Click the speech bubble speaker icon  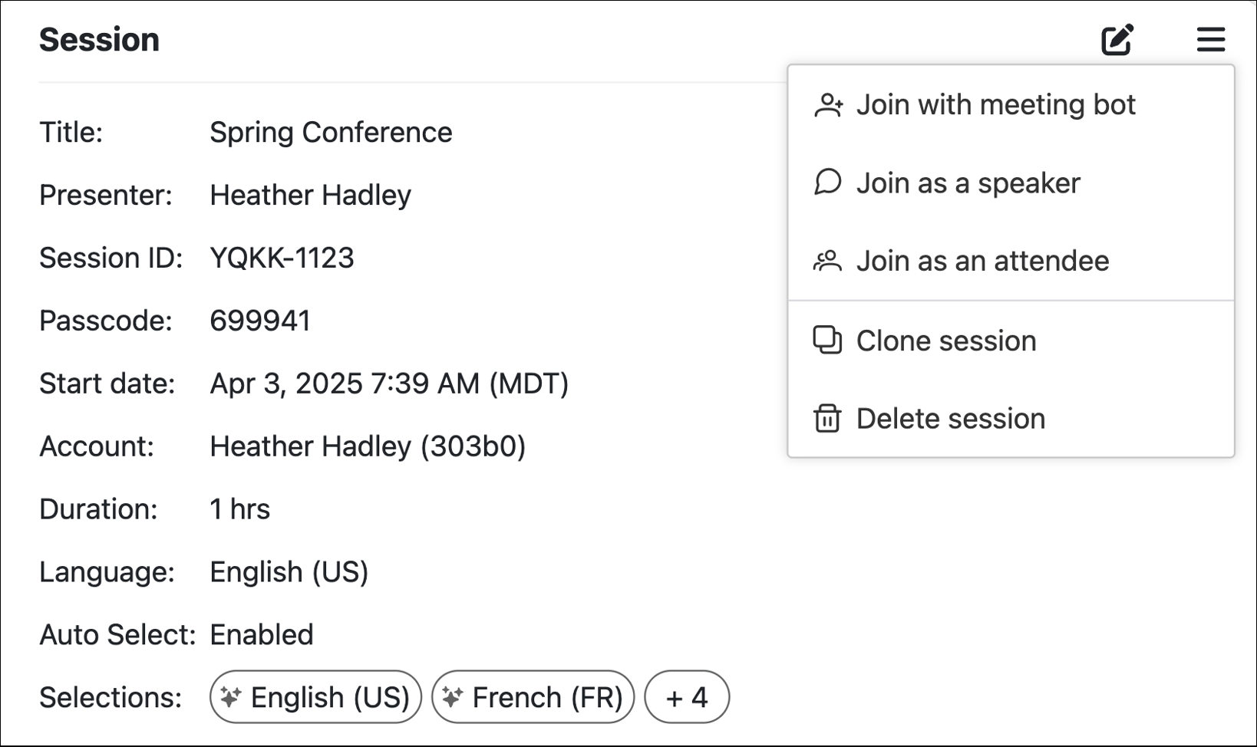pos(827,183)
